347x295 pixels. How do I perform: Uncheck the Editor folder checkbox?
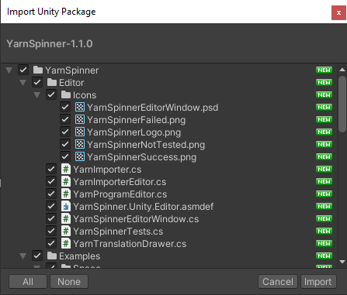pyautogui.click(x=37, y=83)
